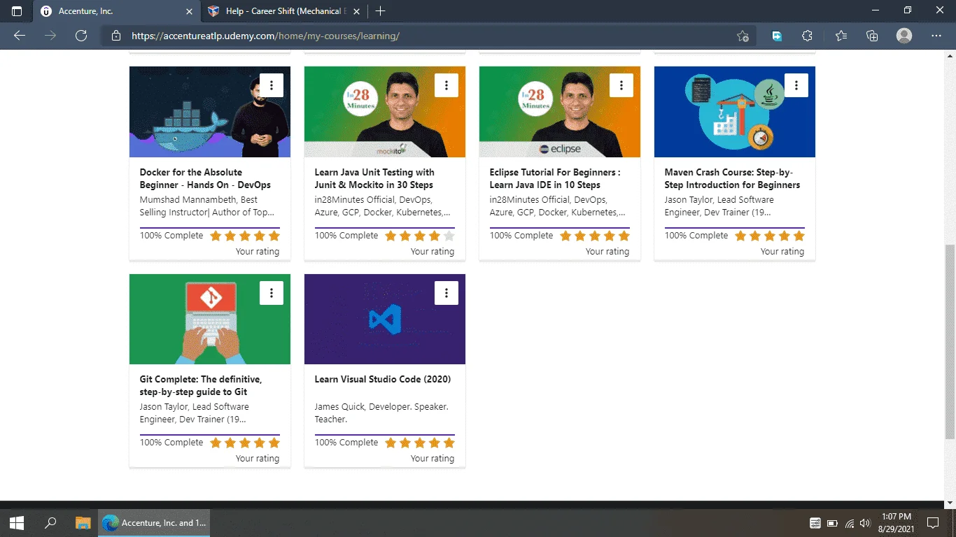Open Learn Java Unit Testing with Junit & Mockito title
The width and height of the screenshot is (956, 537).
click(x=374, y=178)
